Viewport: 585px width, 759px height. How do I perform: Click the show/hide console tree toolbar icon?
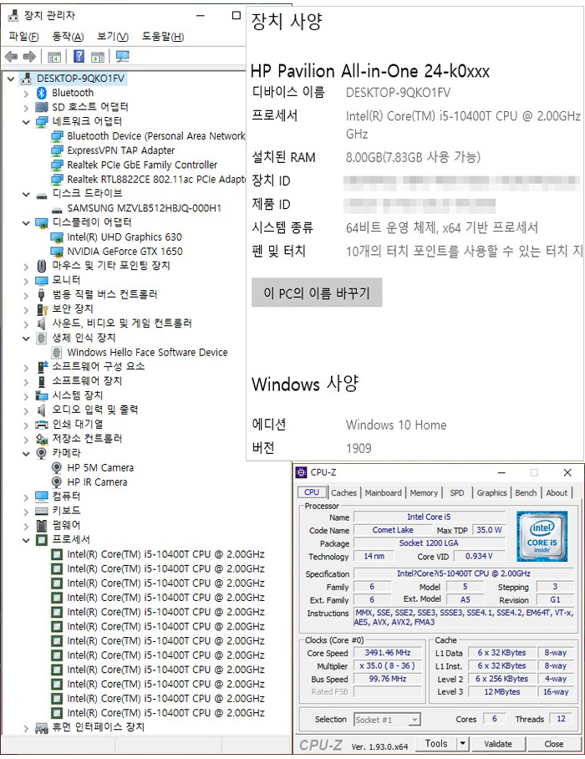pyautogui.click(x=54, y=57)
